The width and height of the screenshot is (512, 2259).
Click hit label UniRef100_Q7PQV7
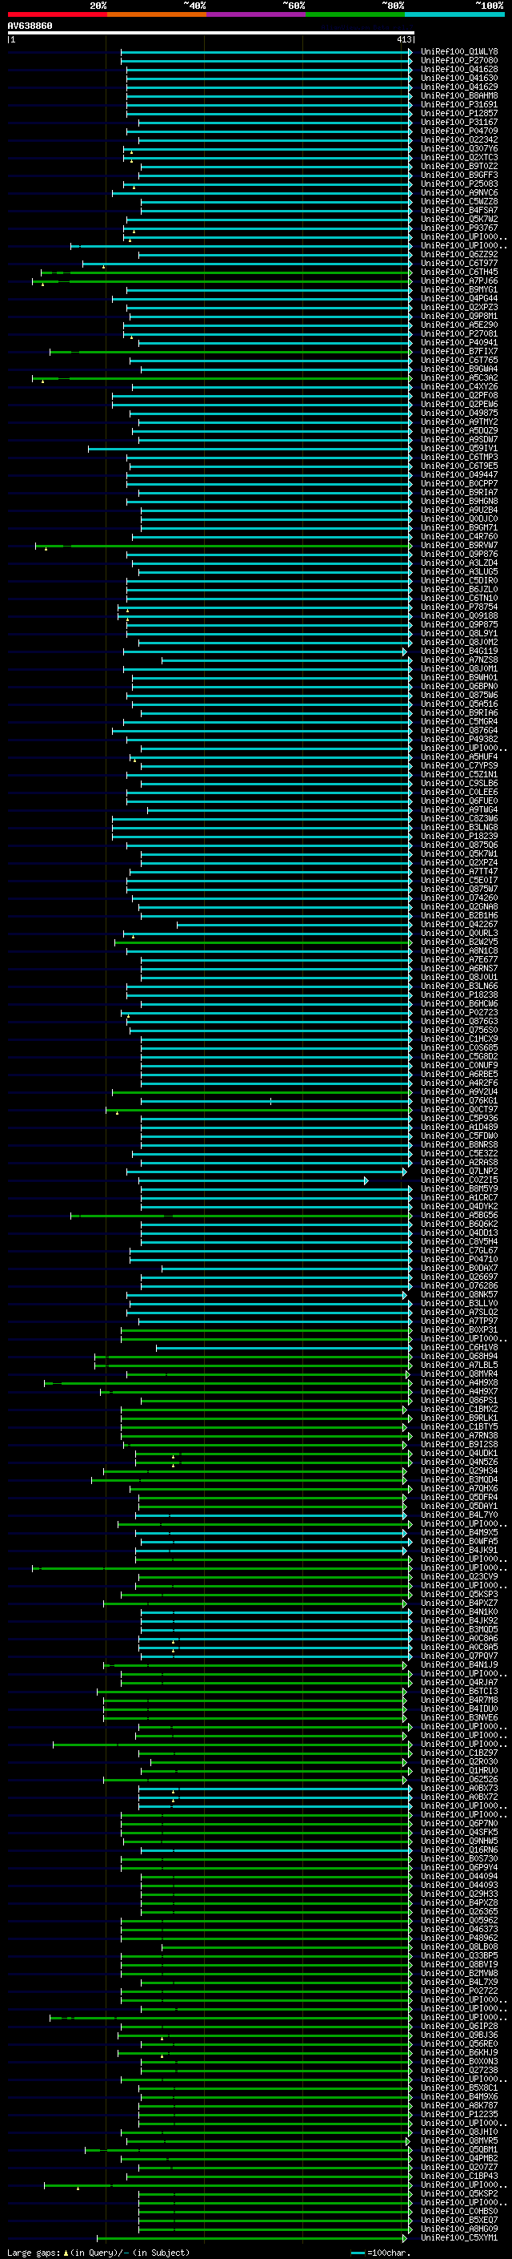(459, 1656)
